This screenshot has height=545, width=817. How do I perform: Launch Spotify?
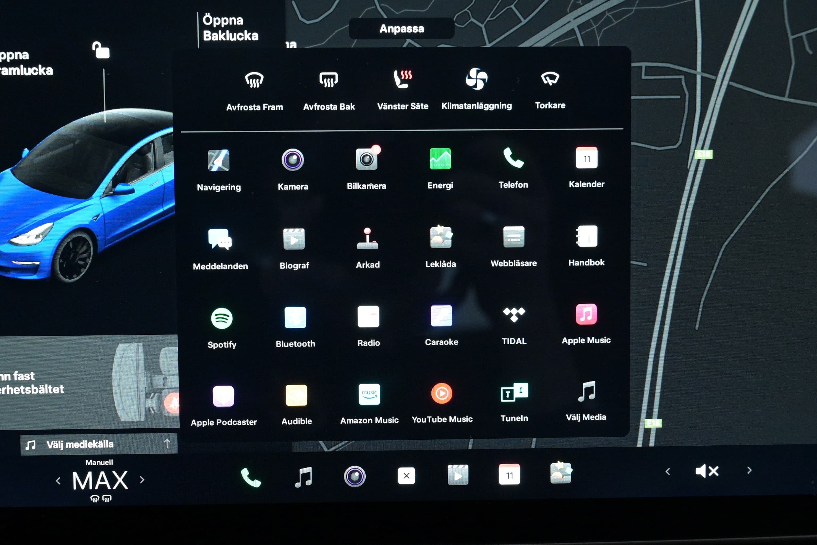(222, 328)
